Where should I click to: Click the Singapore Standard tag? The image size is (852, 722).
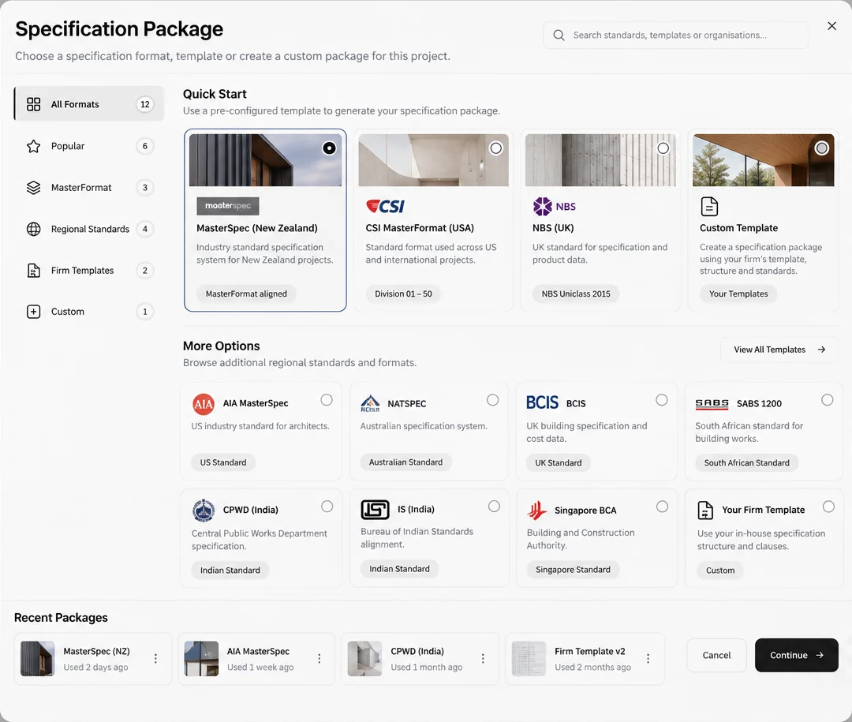pos(573,569)
